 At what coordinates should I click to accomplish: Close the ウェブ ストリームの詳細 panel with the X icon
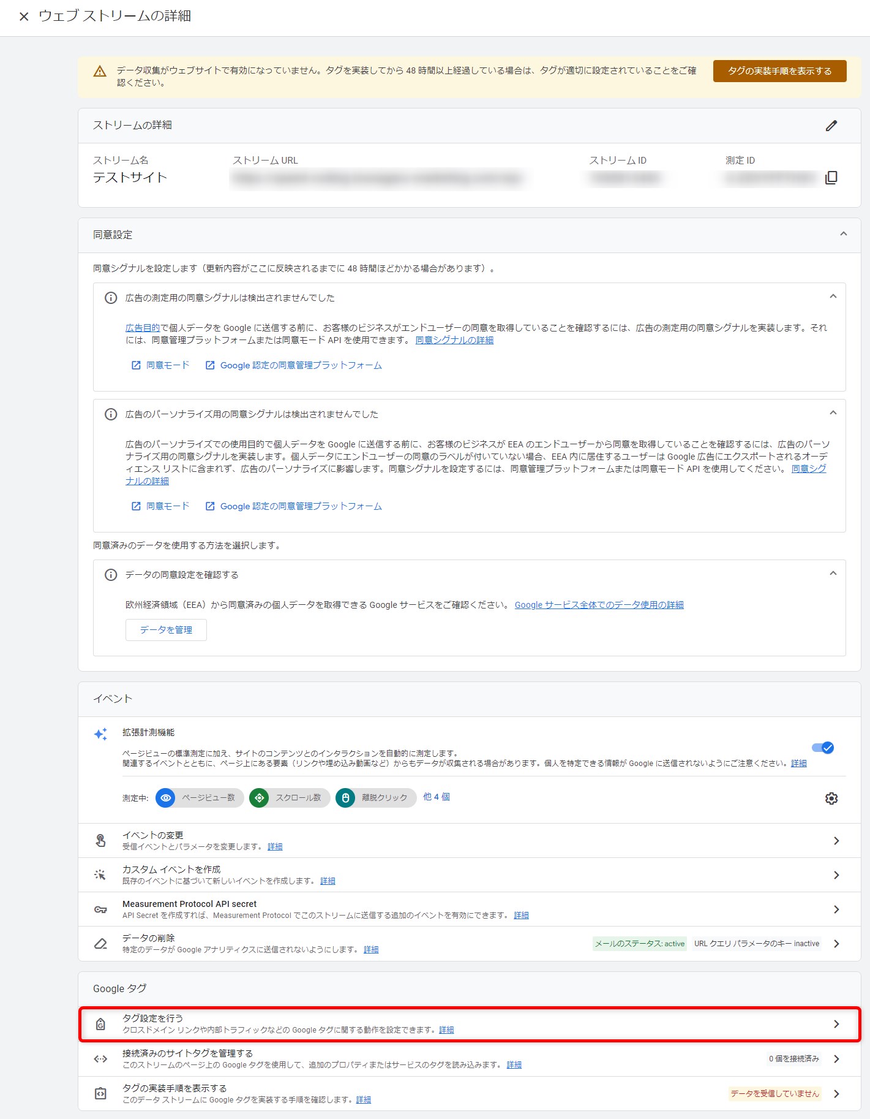[24, 17]
